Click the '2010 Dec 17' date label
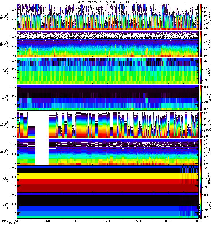215x229 pixels. coord(9,223)
